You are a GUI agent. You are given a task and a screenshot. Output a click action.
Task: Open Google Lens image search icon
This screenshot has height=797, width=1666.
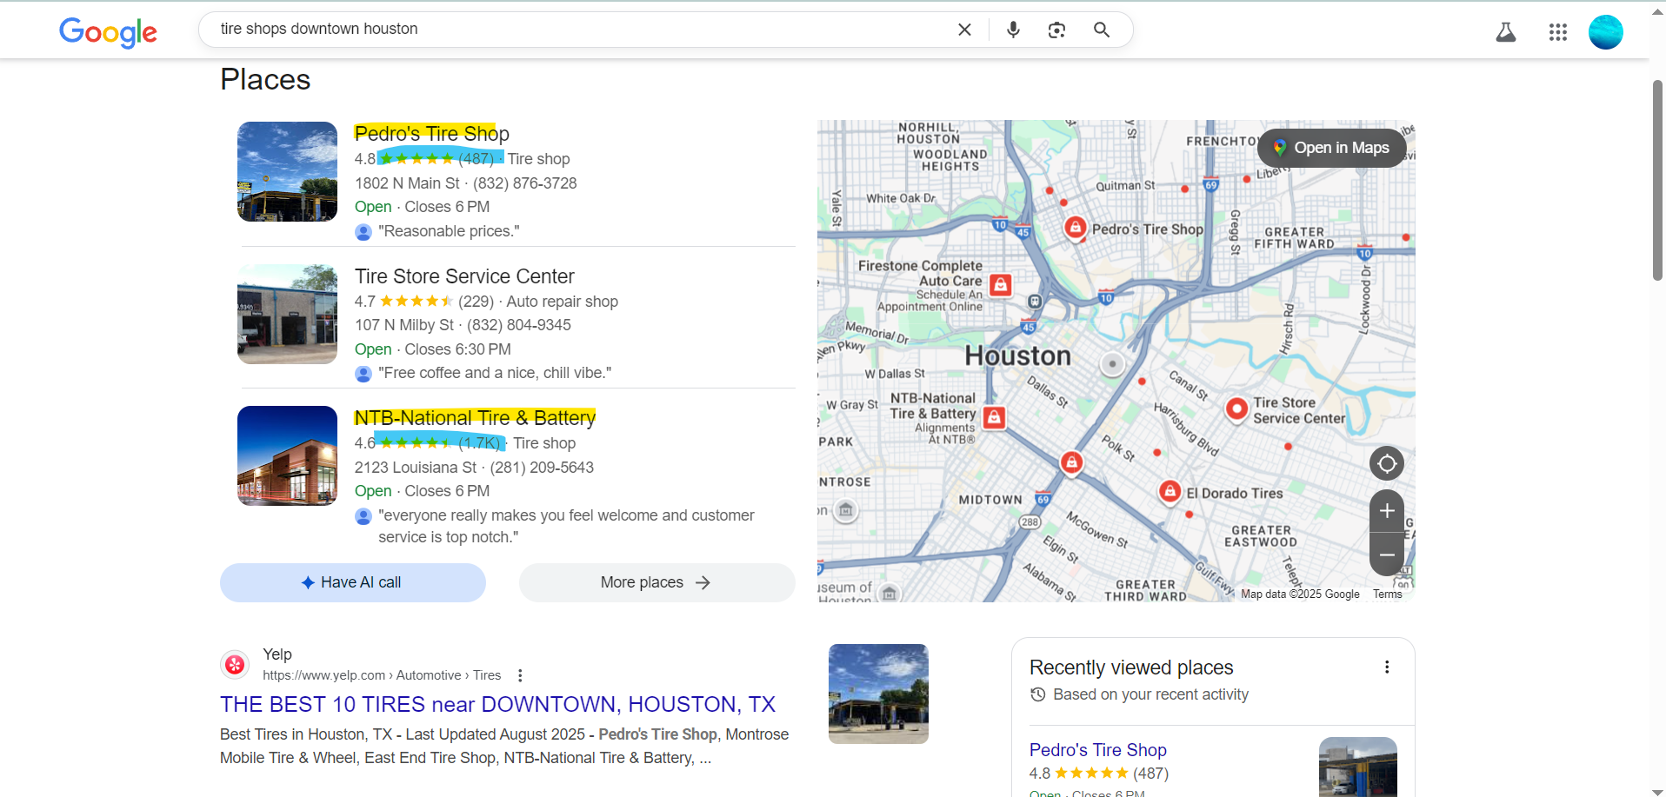click(x=1056, y=30)
